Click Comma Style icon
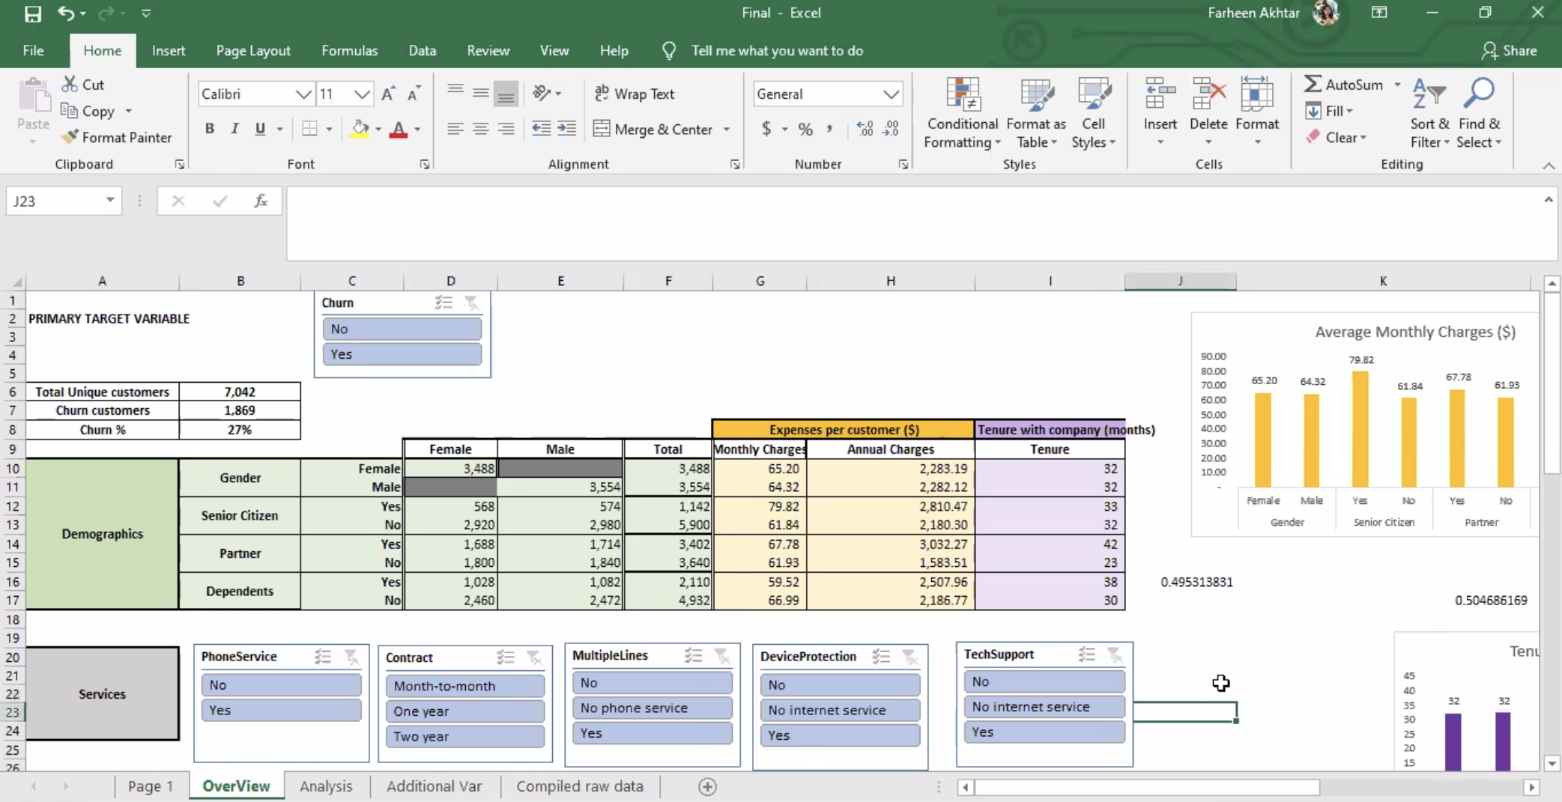This screenshot has width=1562, height=802. pos(830,129)
